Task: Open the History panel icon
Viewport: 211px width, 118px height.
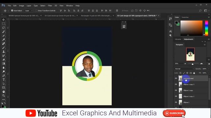Action: (170, 19)
